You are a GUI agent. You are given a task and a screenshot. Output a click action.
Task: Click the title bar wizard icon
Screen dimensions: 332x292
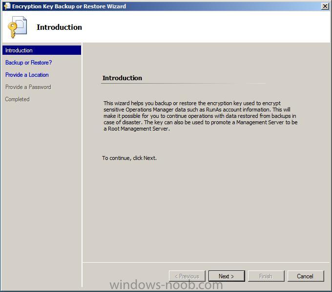pyautogui.click(x=7, y=6)
